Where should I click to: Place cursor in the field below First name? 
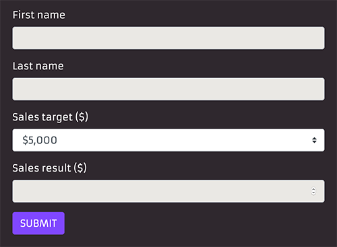point(168,38)
